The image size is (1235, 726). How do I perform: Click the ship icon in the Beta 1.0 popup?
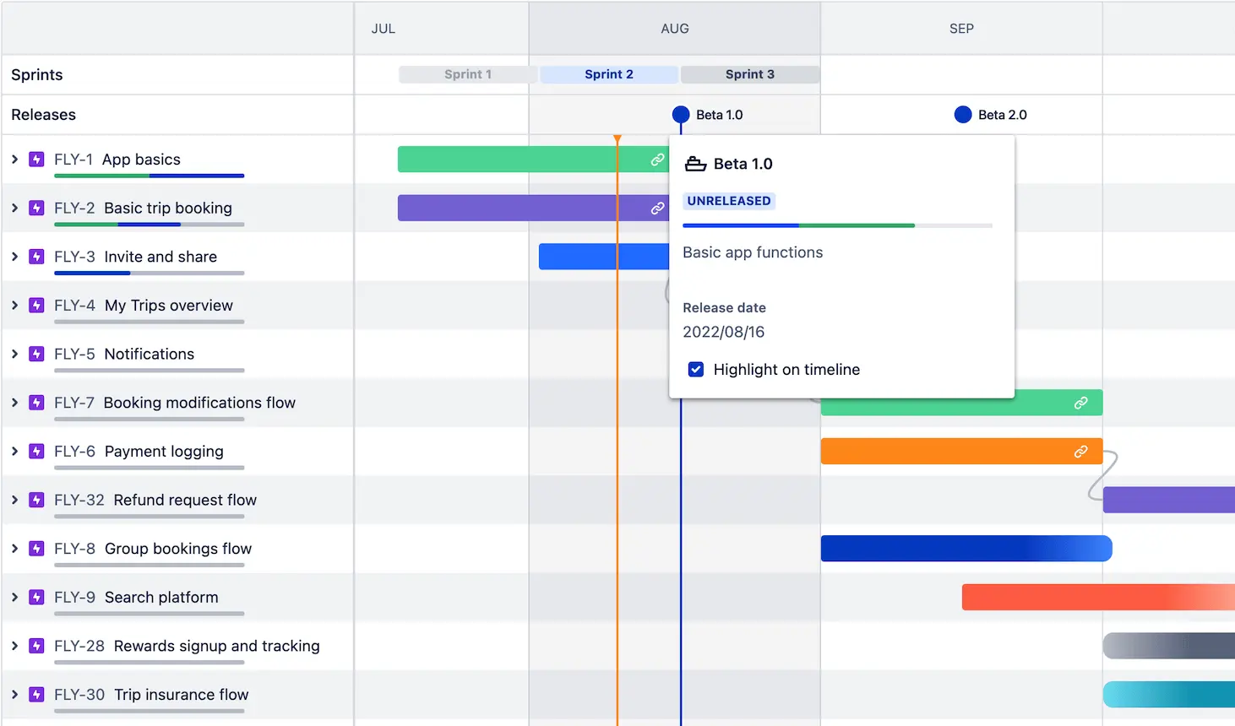695,164
